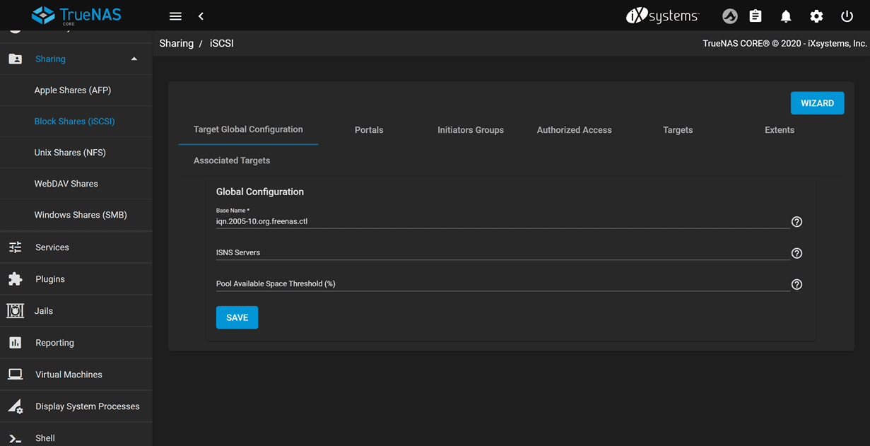Show help for ISNS Servers field
The image size is (870, 446).
coord(796,253)
